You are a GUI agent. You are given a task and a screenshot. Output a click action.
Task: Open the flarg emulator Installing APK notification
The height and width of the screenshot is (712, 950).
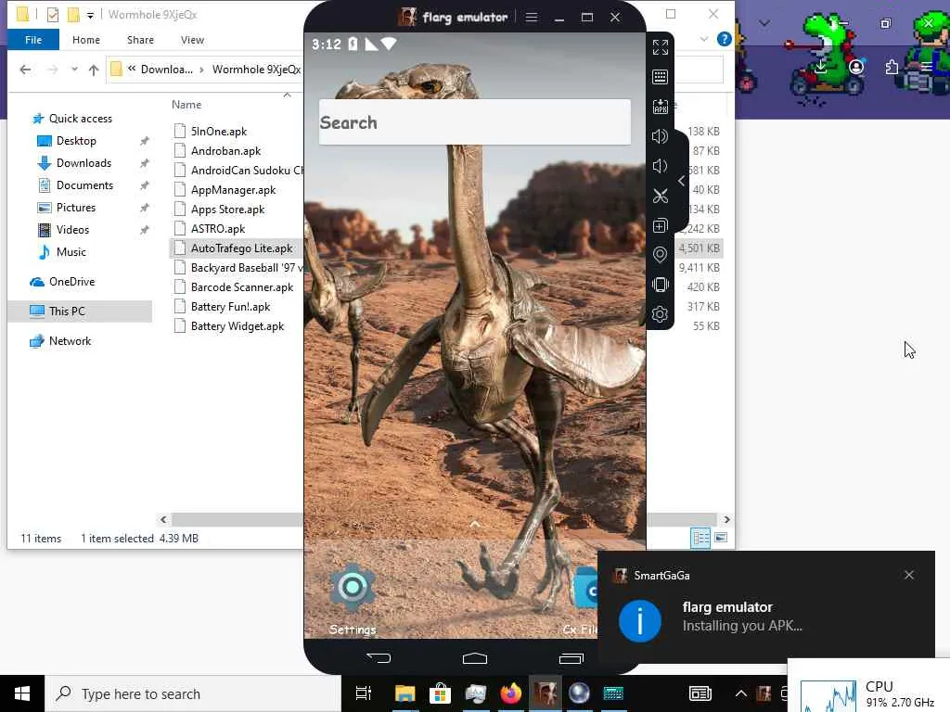(x=765, y=606)
